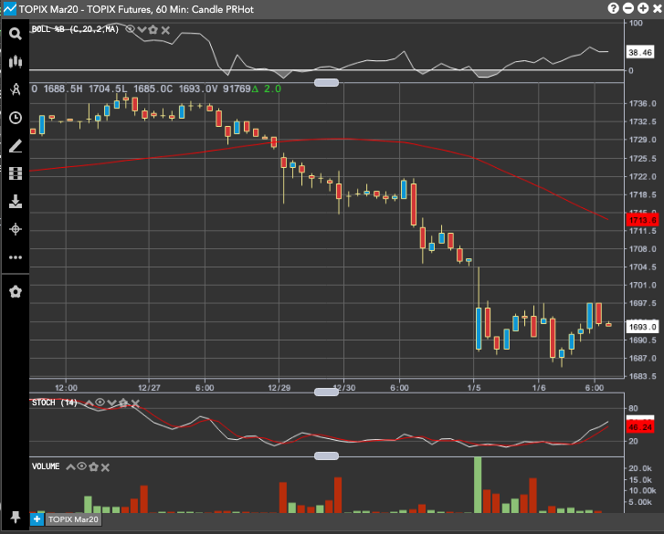Viewport: 664px width, 534px height.
Task: Open the studies compass icon in sidebar
Action: (x=16, y=89)
